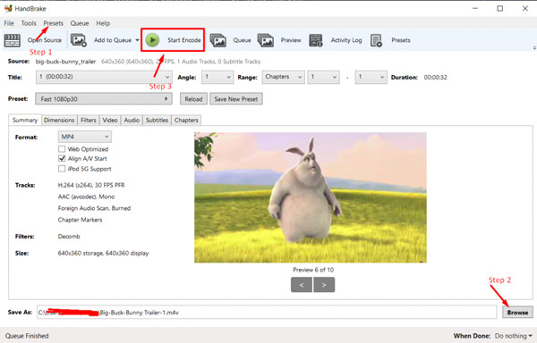Click the green Start Encode play icon
The height and width of the screenshot is (343, 537).
tap(152, 40)
